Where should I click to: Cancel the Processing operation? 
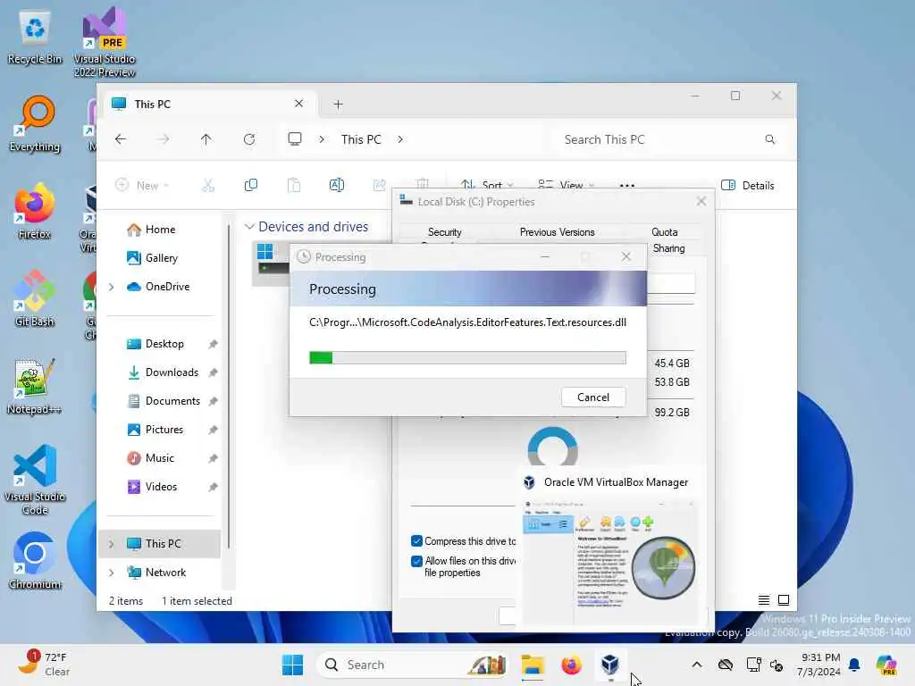coord(593,397)
